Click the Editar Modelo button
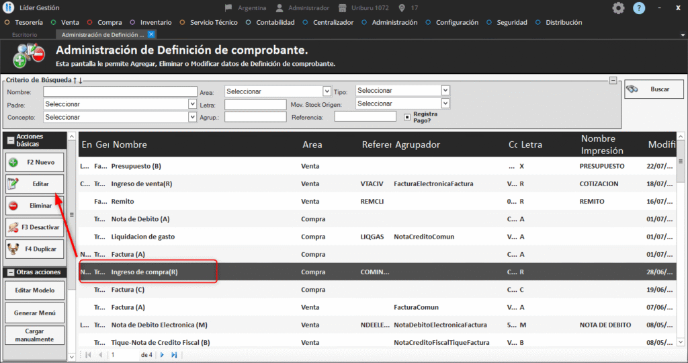 coord(35,290)
